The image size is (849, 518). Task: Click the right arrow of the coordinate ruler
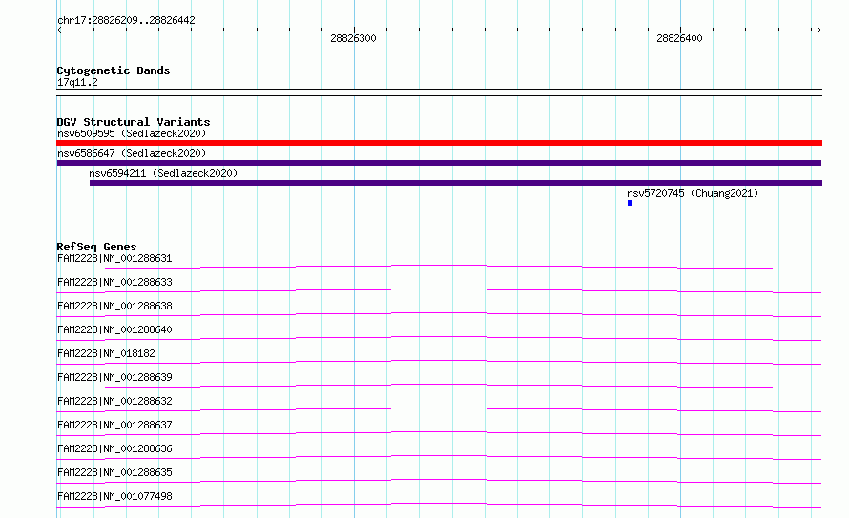[x=818, y=30]
